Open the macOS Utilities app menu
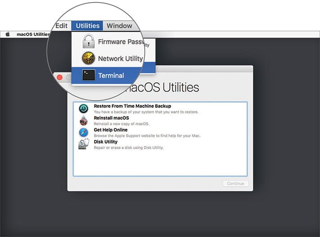Screen dimensions: 320x237 (x=33, y=34)
